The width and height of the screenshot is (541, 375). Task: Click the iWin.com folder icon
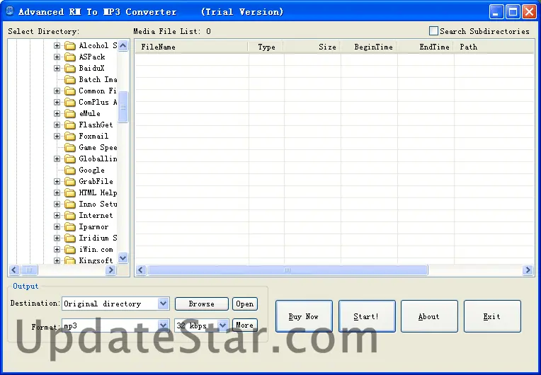(x=70, y=250)
